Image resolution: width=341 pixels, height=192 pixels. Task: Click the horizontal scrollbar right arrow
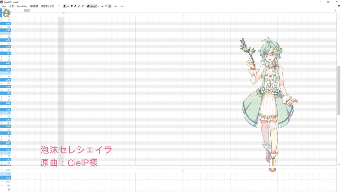(335, 10)
